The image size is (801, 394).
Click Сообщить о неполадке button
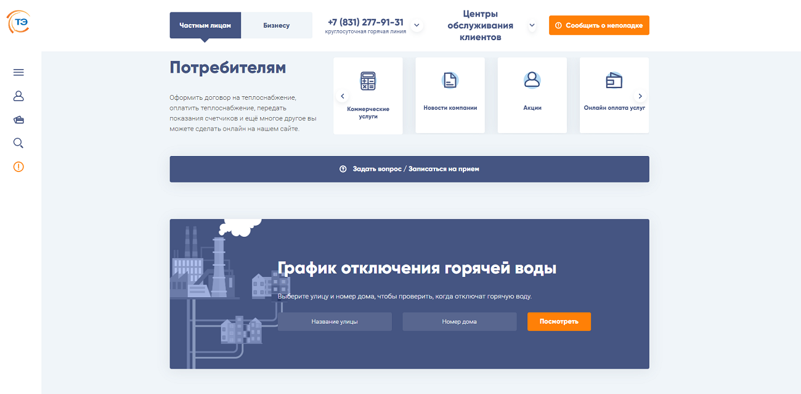click(599, 25)
